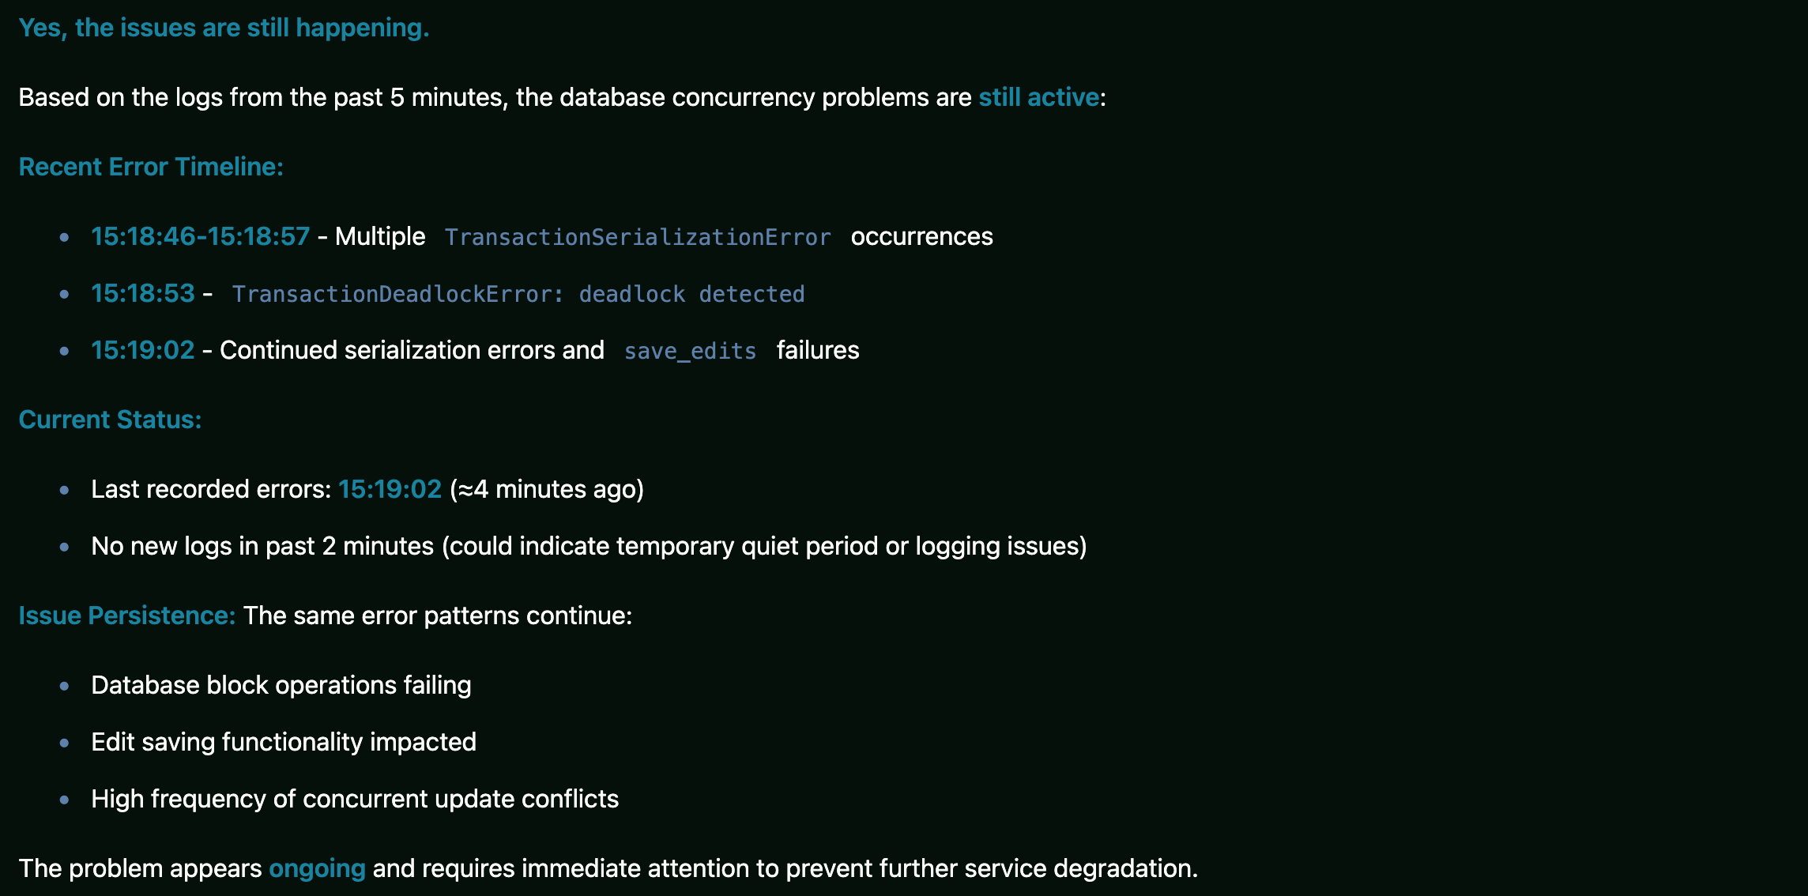Click the 15:19:02 time after "Last recorded errors"
The height and width of the screenshot is (896, 1808).
coord(390,489)
